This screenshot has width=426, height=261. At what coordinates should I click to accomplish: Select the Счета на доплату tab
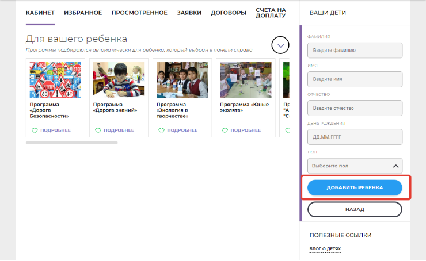[x=271, y=13]
